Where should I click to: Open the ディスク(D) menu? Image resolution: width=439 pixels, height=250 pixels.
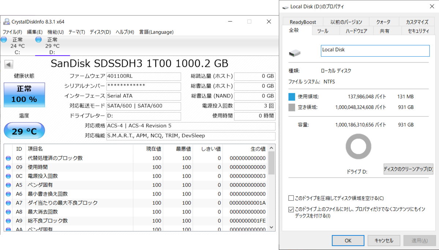pos(100,32)
